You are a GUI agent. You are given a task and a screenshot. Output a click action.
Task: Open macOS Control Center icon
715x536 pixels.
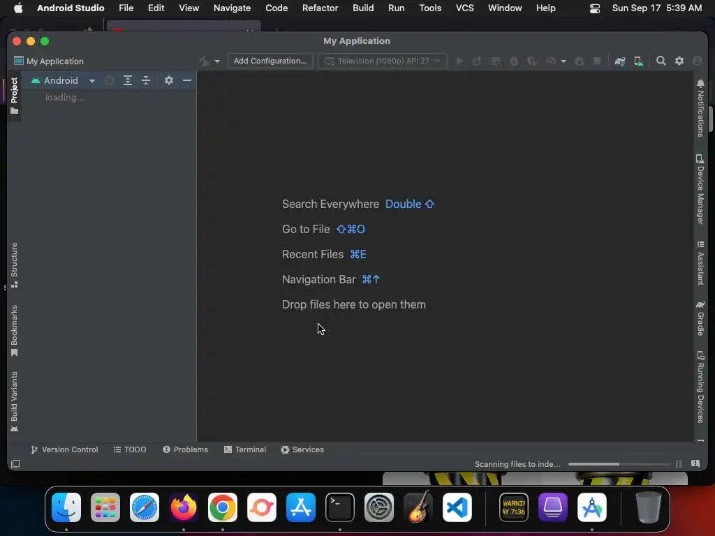click(x=595, y=8)
